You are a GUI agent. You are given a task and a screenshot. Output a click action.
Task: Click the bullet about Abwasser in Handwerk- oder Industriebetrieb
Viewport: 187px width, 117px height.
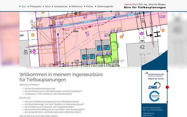[48, 94]
